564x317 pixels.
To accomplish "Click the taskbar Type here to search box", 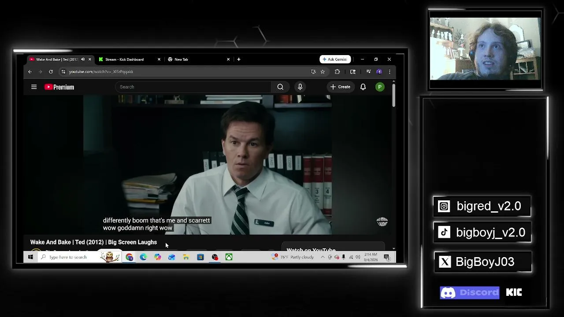I will [79, 257].
